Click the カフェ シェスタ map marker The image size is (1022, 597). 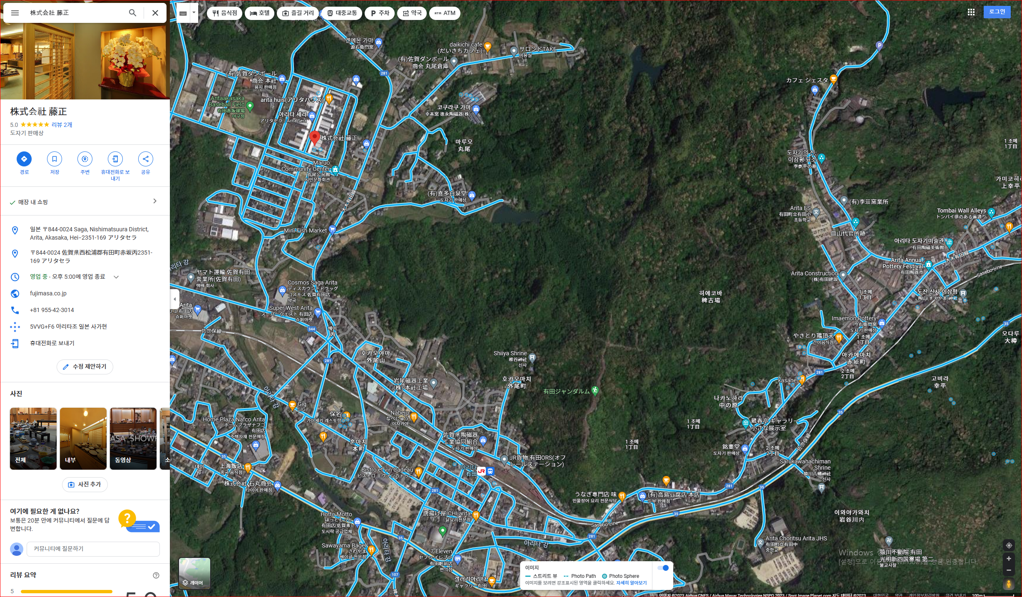tap(833, 79)
